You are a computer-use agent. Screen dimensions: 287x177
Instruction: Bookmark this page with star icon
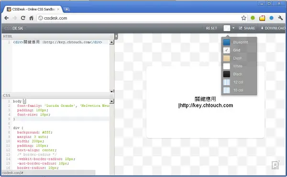click(243, 18)
